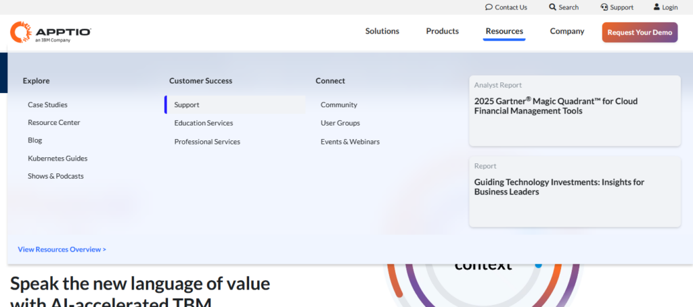
Task: Click View Resources Overview link
Action: point(62,249)
